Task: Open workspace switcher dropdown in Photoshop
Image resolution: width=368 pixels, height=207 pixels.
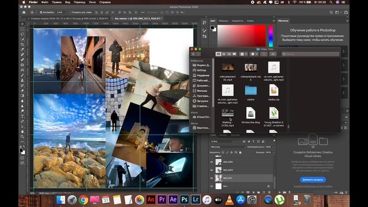Action: 338,12
